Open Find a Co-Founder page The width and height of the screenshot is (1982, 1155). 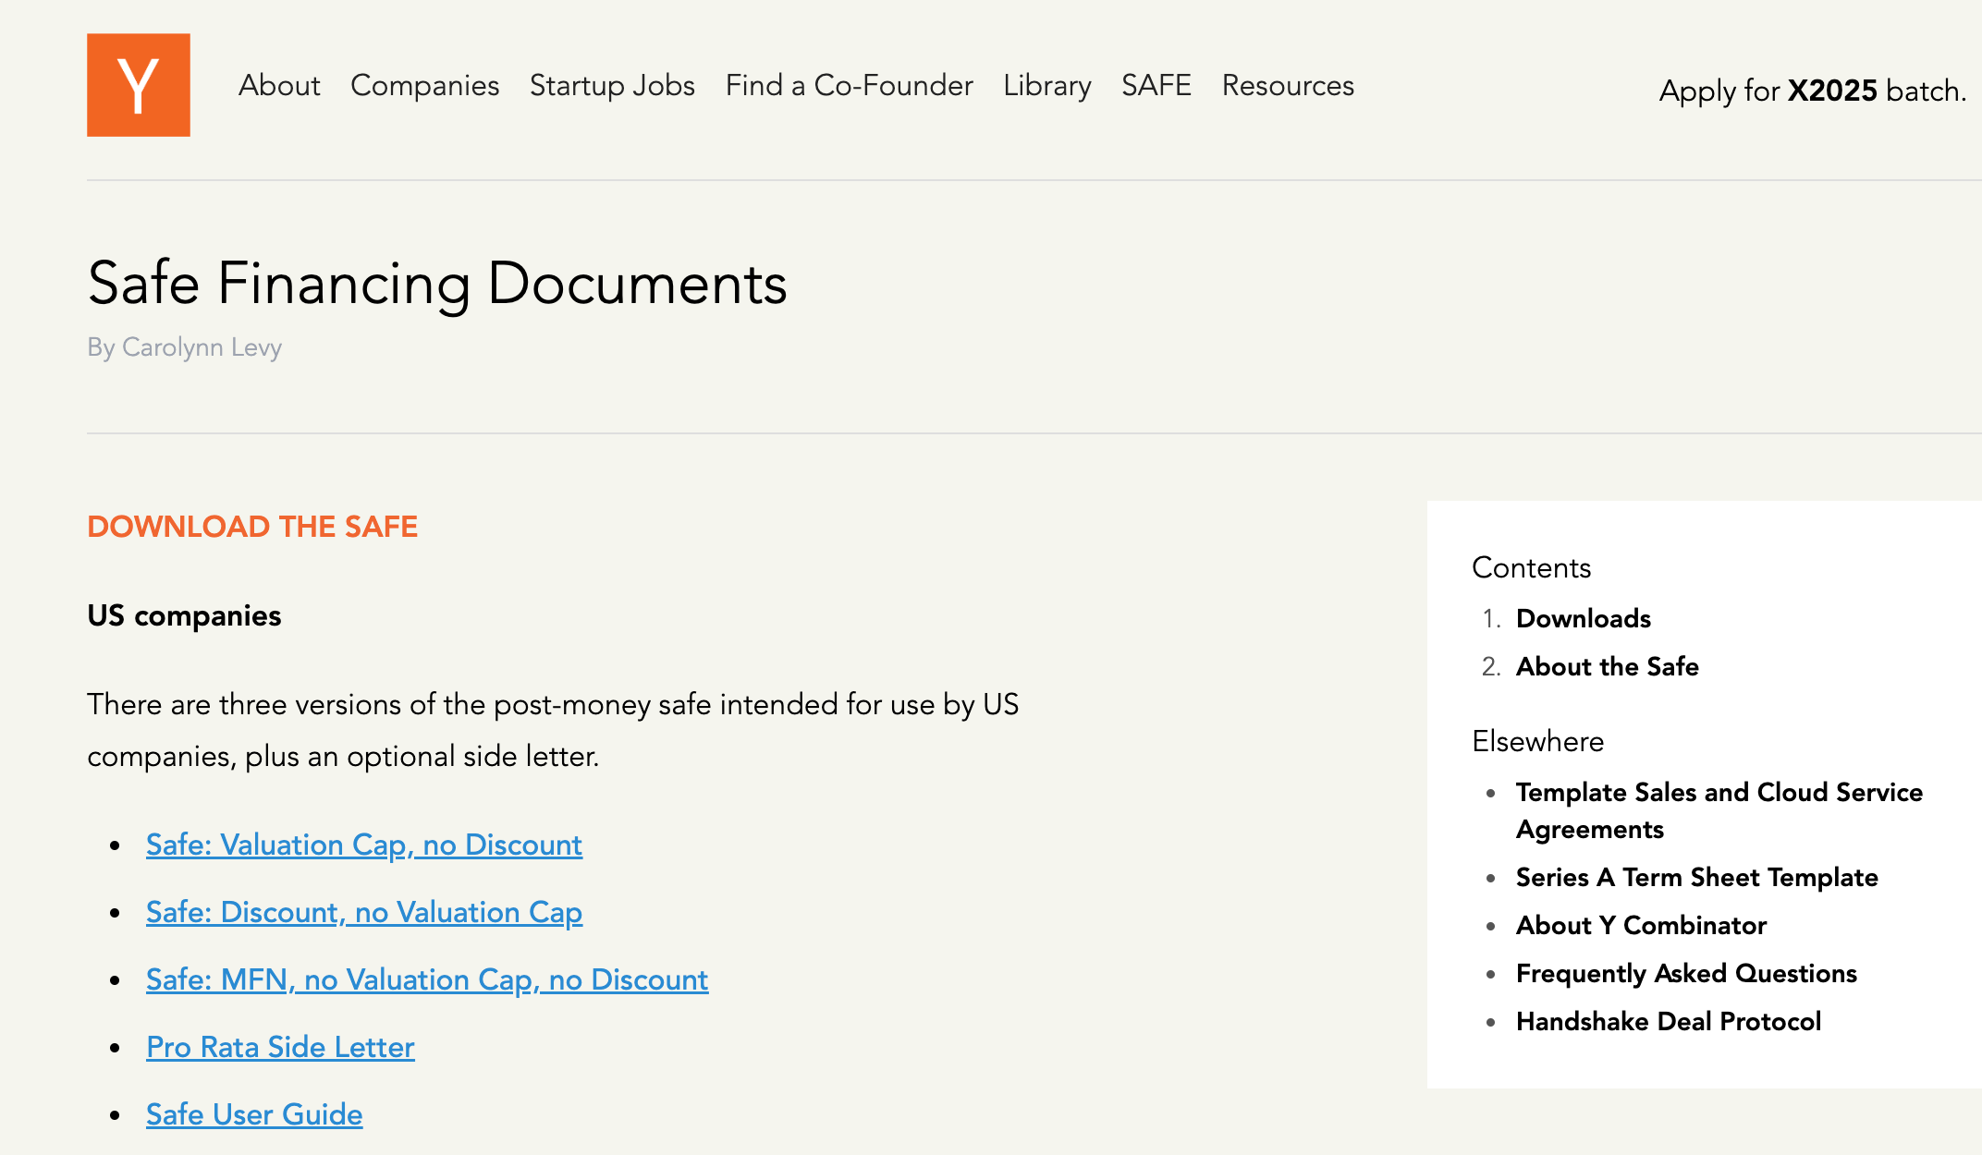point(849,85)
